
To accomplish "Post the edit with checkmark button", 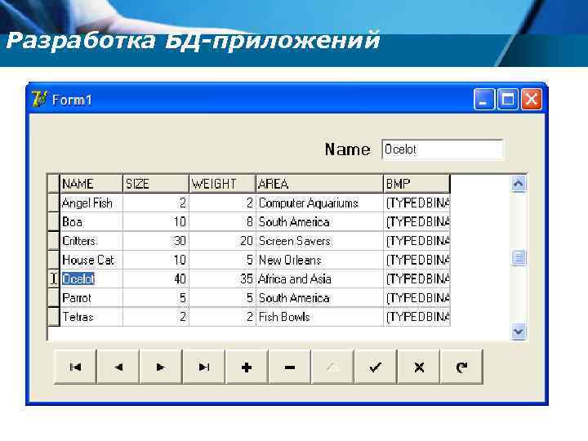I will point(376,367).
